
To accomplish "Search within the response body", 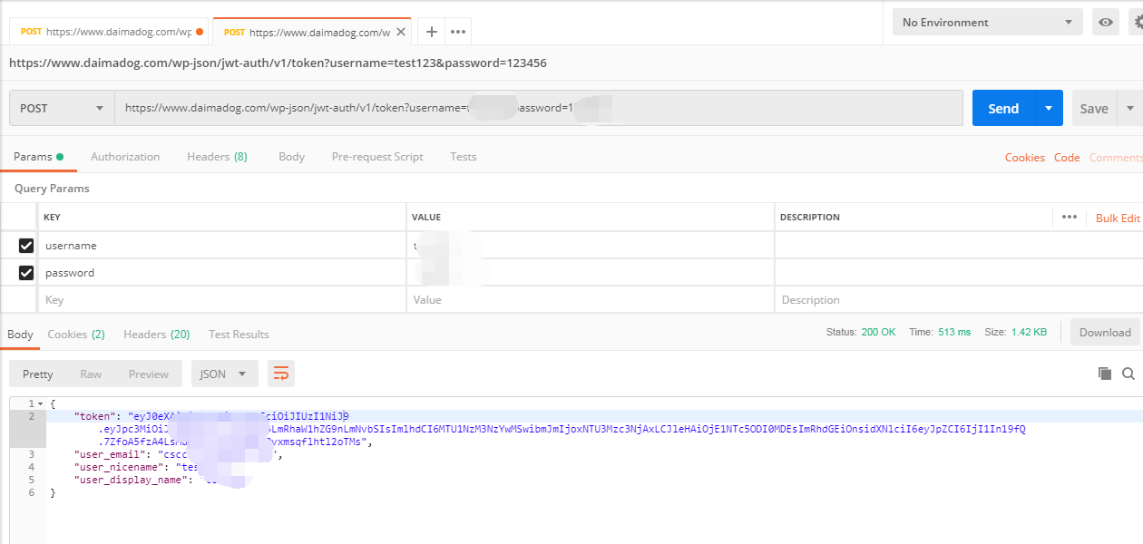I will [x=1128, y=374].
